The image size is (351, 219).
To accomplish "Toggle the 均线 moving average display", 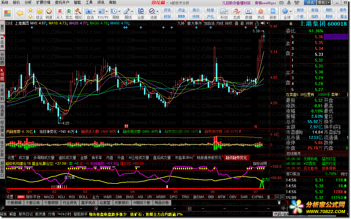I will pyautogui.click(x=220, y=23).
